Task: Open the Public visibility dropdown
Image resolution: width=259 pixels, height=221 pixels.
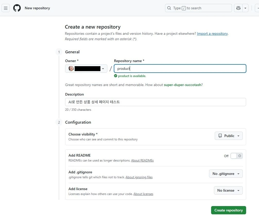Action: [x=229, y=136]
